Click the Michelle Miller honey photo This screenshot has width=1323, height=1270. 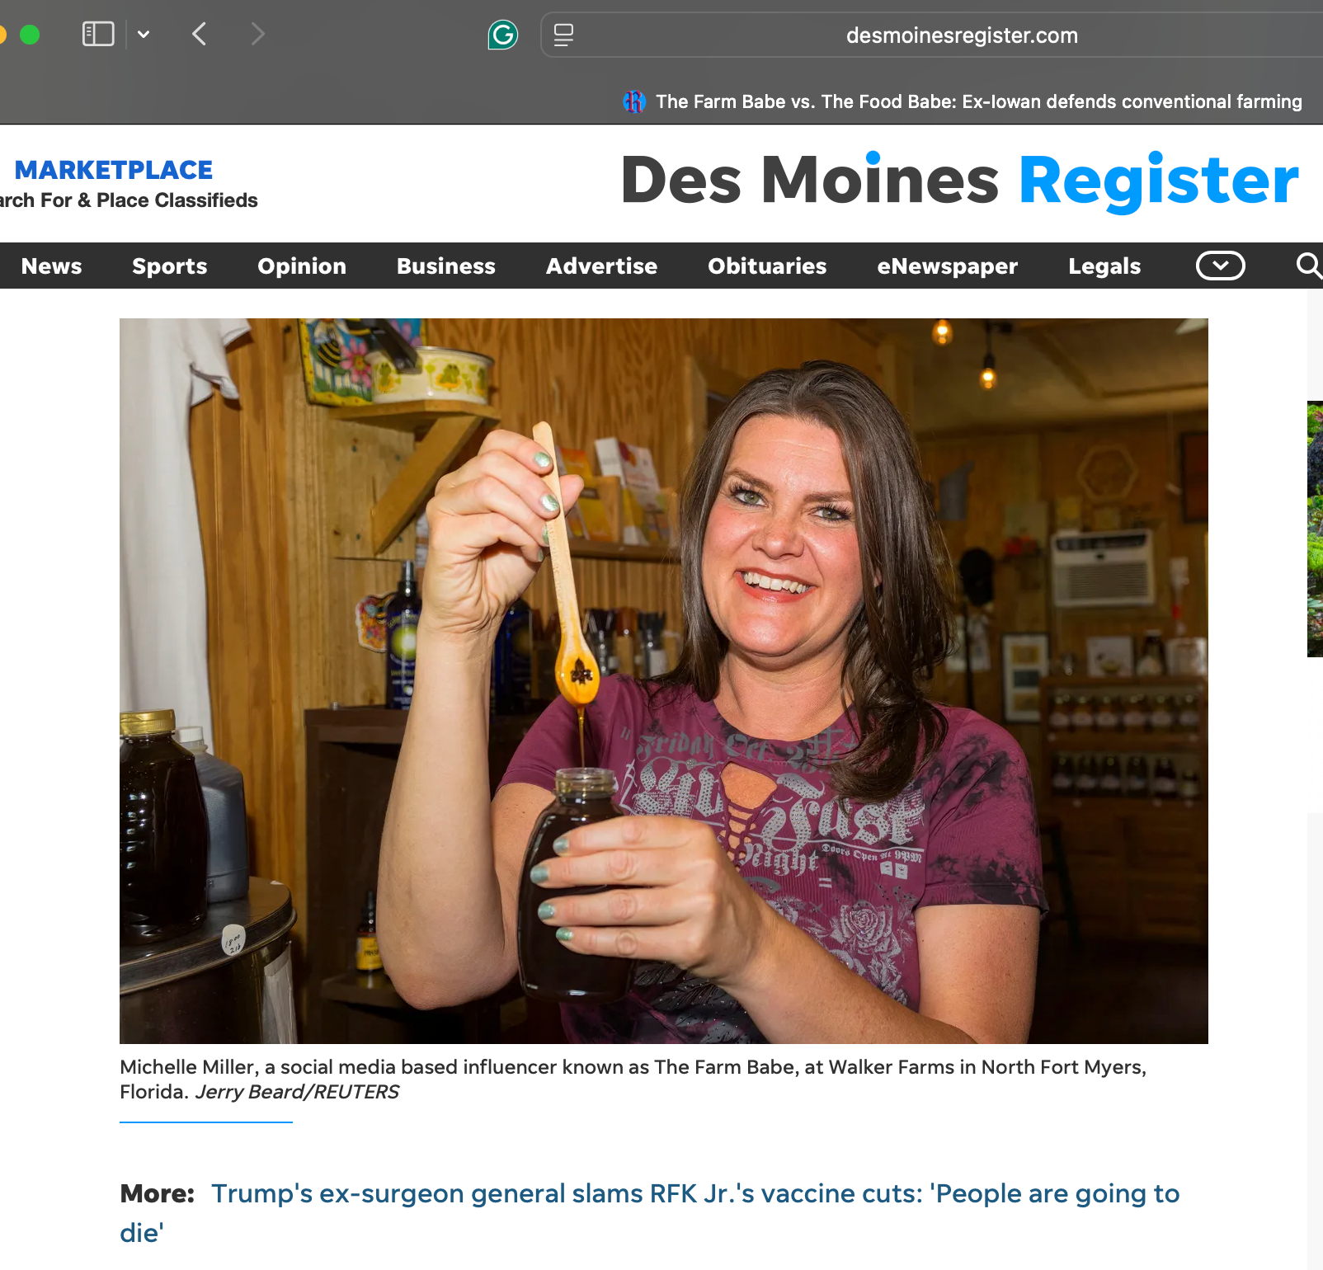[664, 681]
